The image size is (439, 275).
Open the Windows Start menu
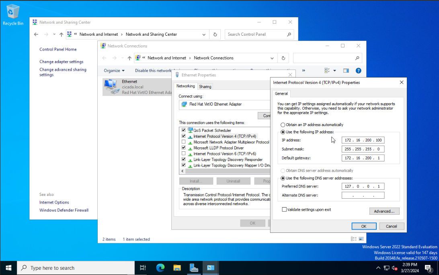tap(8, 268)
